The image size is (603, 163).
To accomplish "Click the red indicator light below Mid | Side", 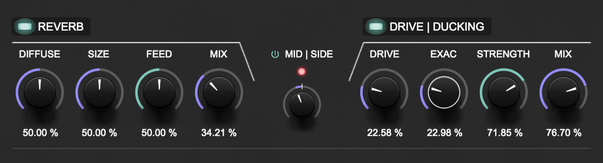I will pyautogui.click(x=302, y=72).
